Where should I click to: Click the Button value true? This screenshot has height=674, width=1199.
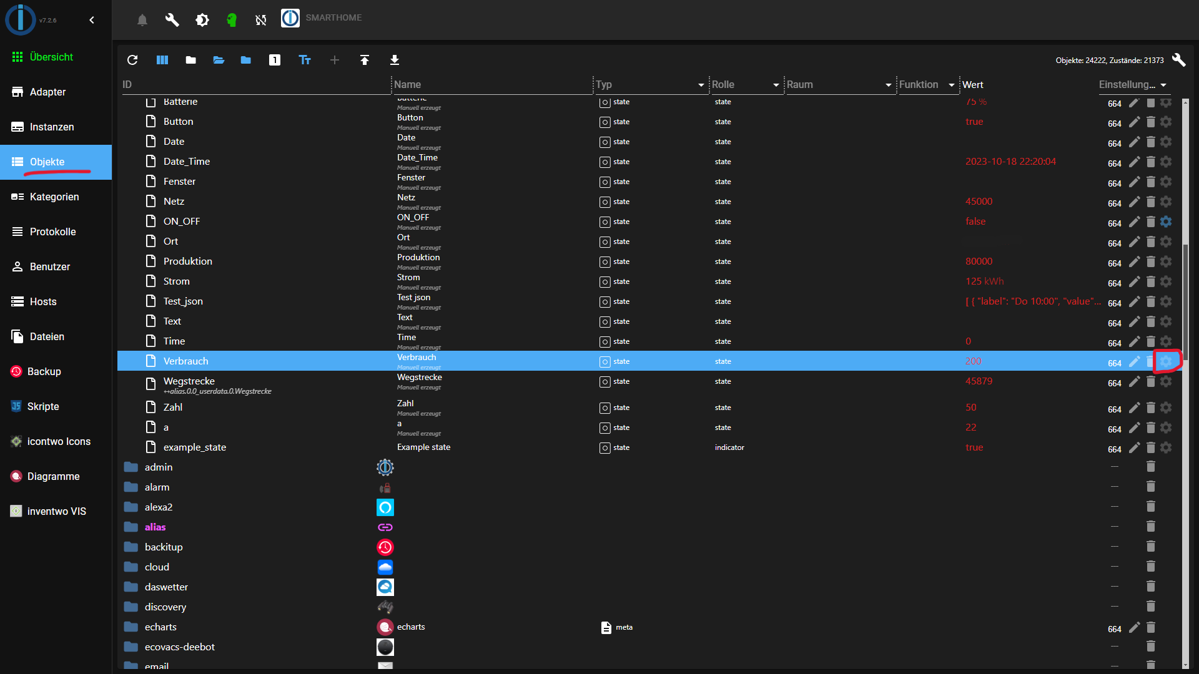click(x=974, y=122)
